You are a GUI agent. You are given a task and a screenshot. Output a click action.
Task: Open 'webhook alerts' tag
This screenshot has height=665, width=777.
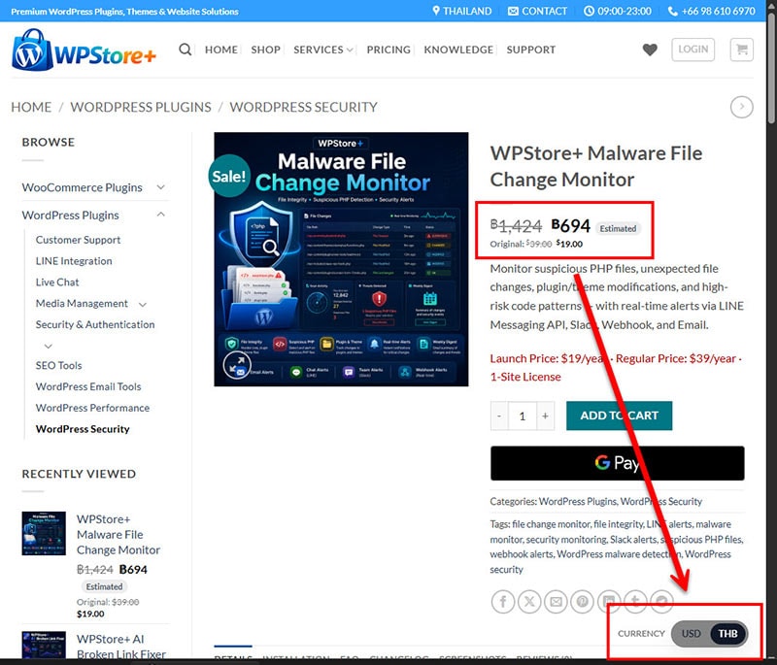522,554
